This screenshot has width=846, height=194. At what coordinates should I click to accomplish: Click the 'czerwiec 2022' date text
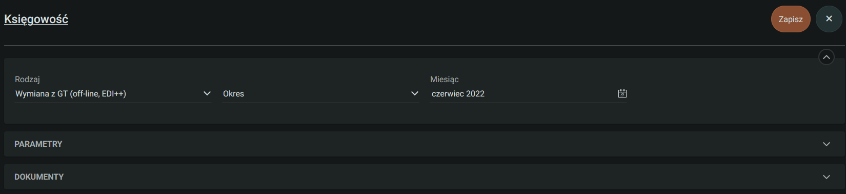coord(458,94)
